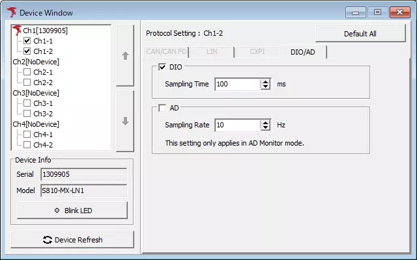
Task: Click the Device Refresh button
Action: tap(72, 239)
